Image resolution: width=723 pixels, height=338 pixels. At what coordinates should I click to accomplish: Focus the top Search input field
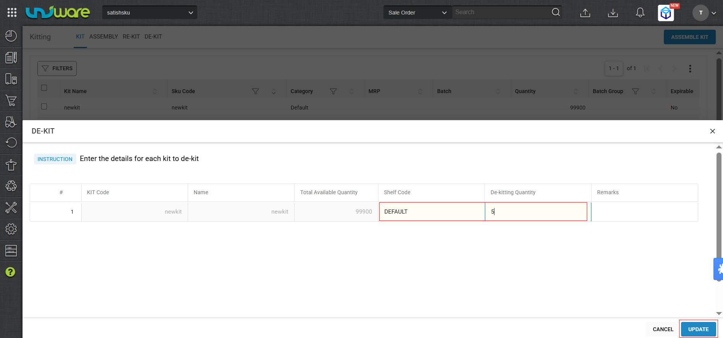point(502,12)
